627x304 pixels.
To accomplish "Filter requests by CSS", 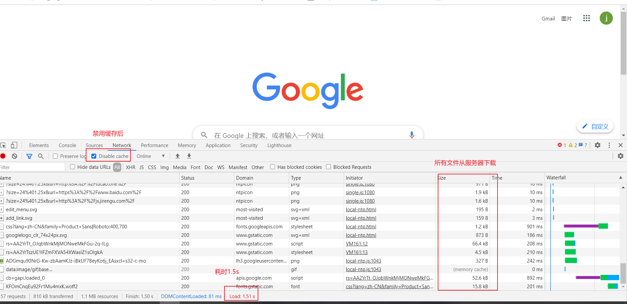I will [x=152, y=167].
